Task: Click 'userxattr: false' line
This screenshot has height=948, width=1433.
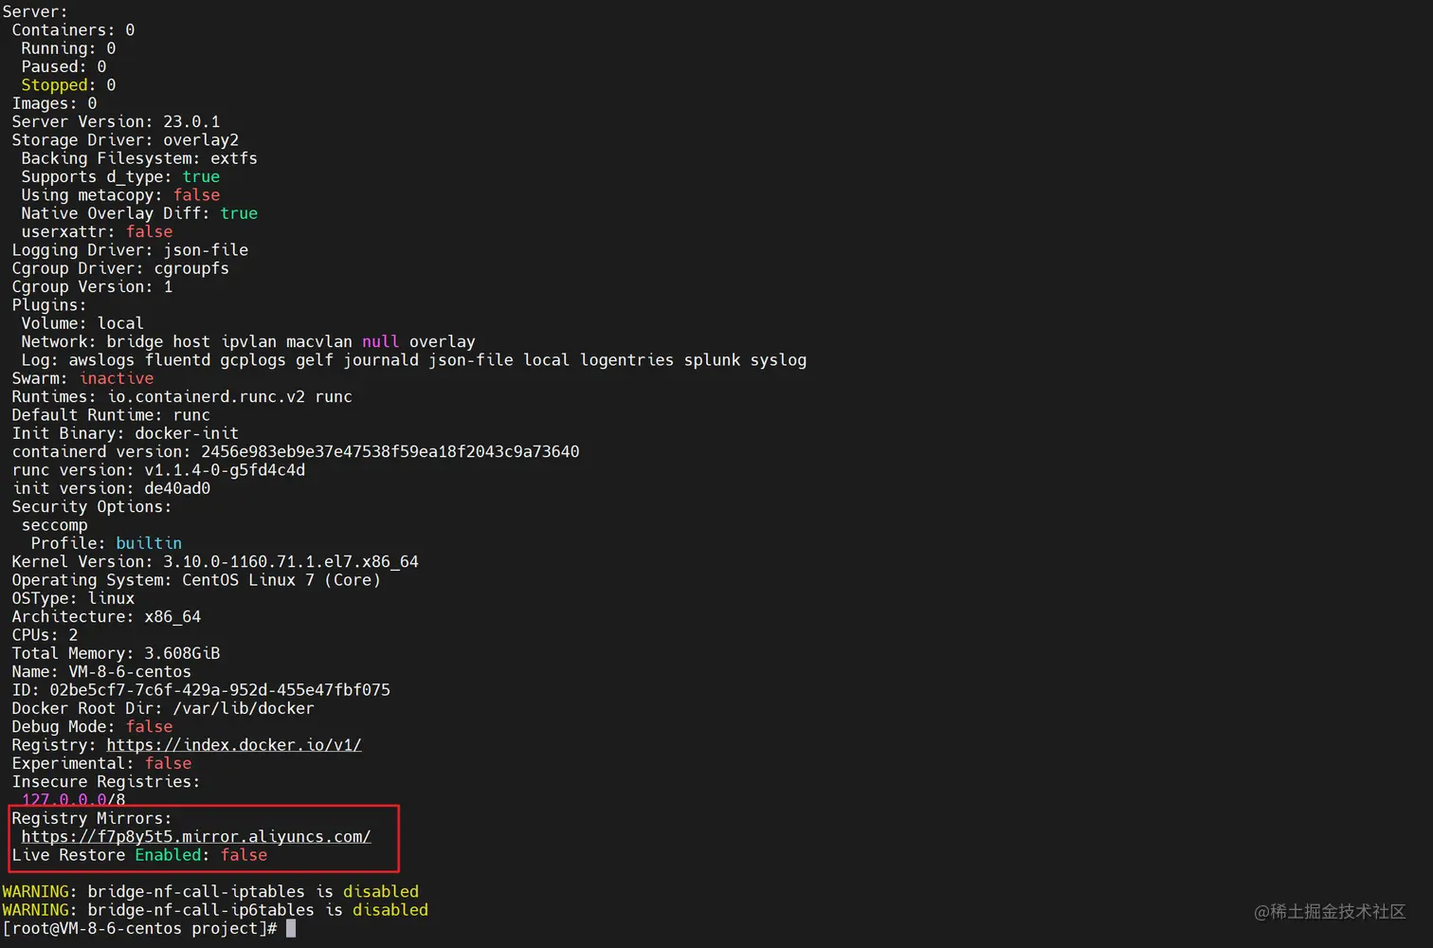Action: coord(97,232)
